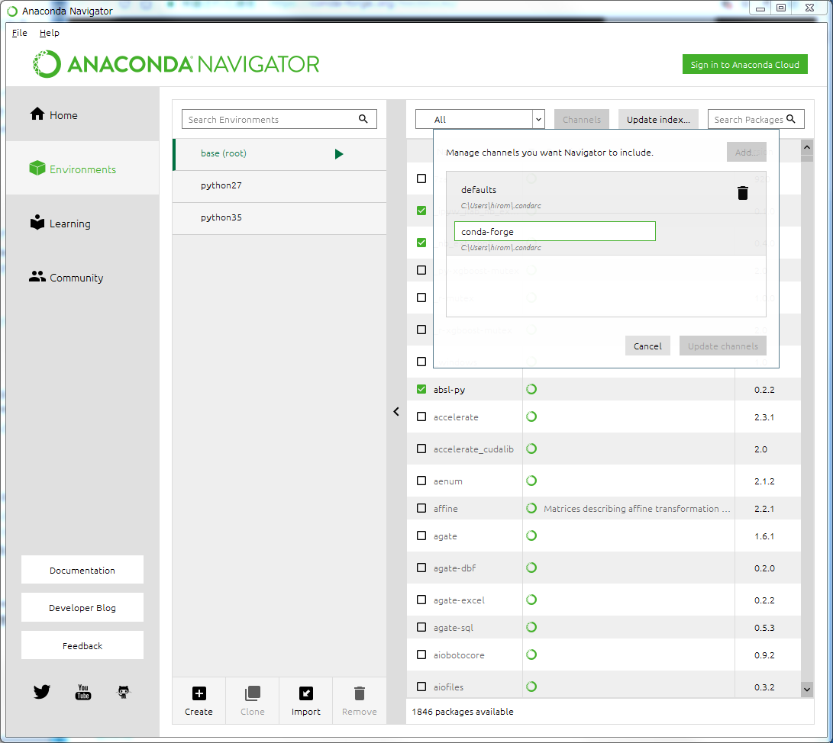Check the aenum package checkbox
The image size is (833, 743).
click(421, 481)
